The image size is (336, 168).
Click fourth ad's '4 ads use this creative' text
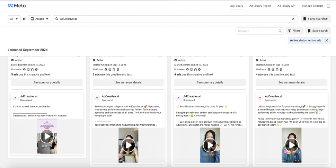tap(275, 74)
